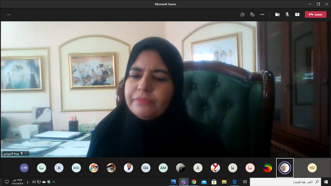
Task: Show the participants panel
Action: 242,14
